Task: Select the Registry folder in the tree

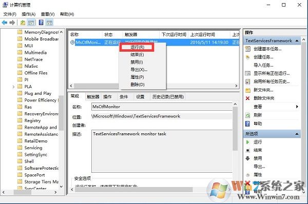Action: tap(32, 120)
